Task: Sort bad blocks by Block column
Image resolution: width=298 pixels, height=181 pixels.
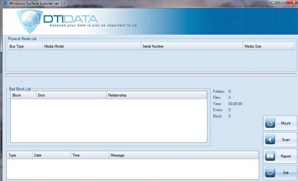Action: [x=23, y=95]
